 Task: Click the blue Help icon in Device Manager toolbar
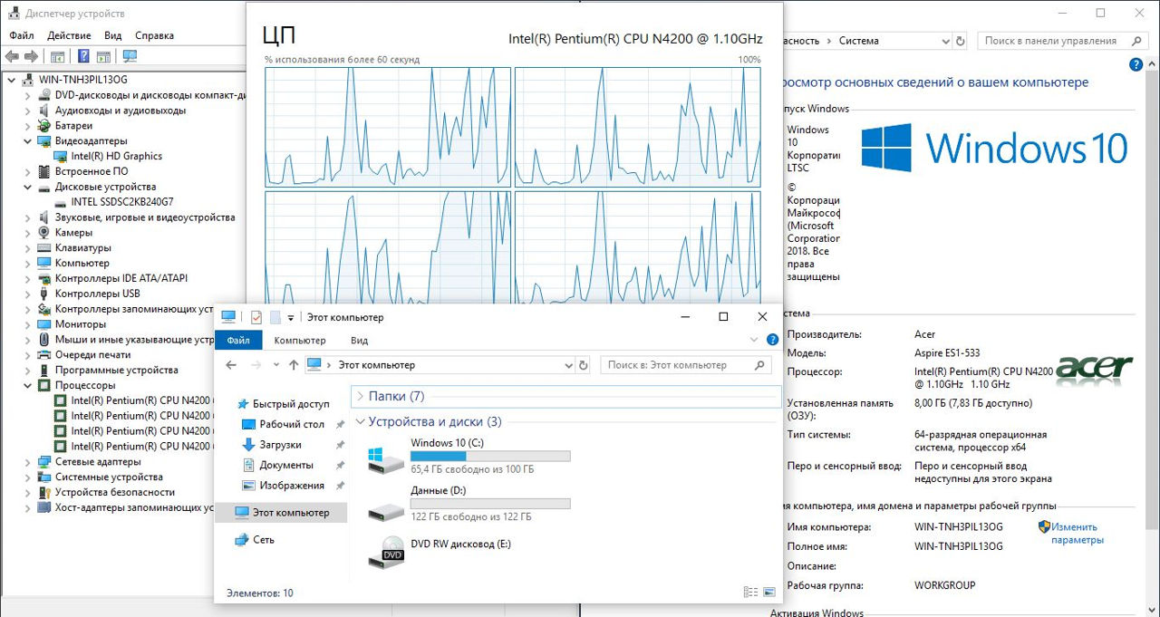(83, 56)
